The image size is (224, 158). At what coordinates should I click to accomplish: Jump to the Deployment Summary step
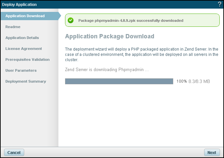26,81
